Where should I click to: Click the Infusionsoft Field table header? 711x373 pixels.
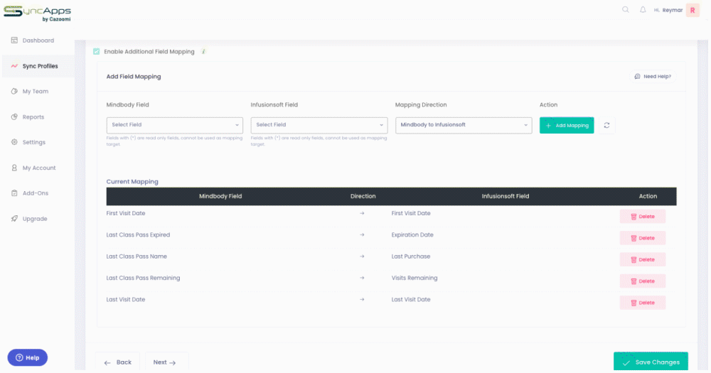[x=505, y=196]
